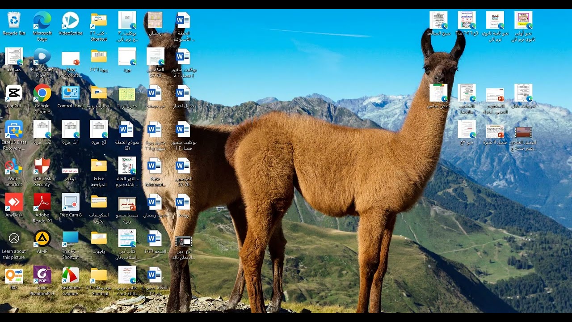Image resolution: width=572 pixels, height=322 pixels.
Task: Open the نحو أولى ثانوي ترم ثان file
Action: [x=523, y=21]
